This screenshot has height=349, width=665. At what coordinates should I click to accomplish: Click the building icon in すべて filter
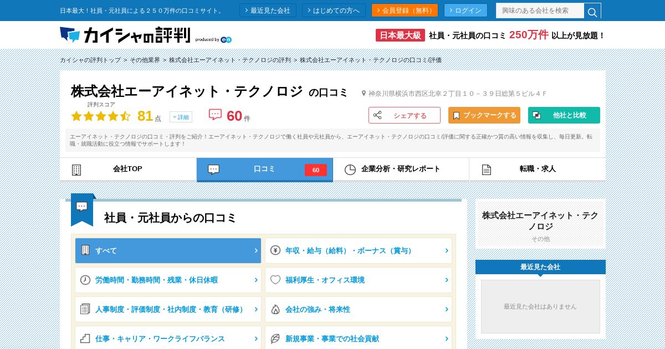coord(85,250)
